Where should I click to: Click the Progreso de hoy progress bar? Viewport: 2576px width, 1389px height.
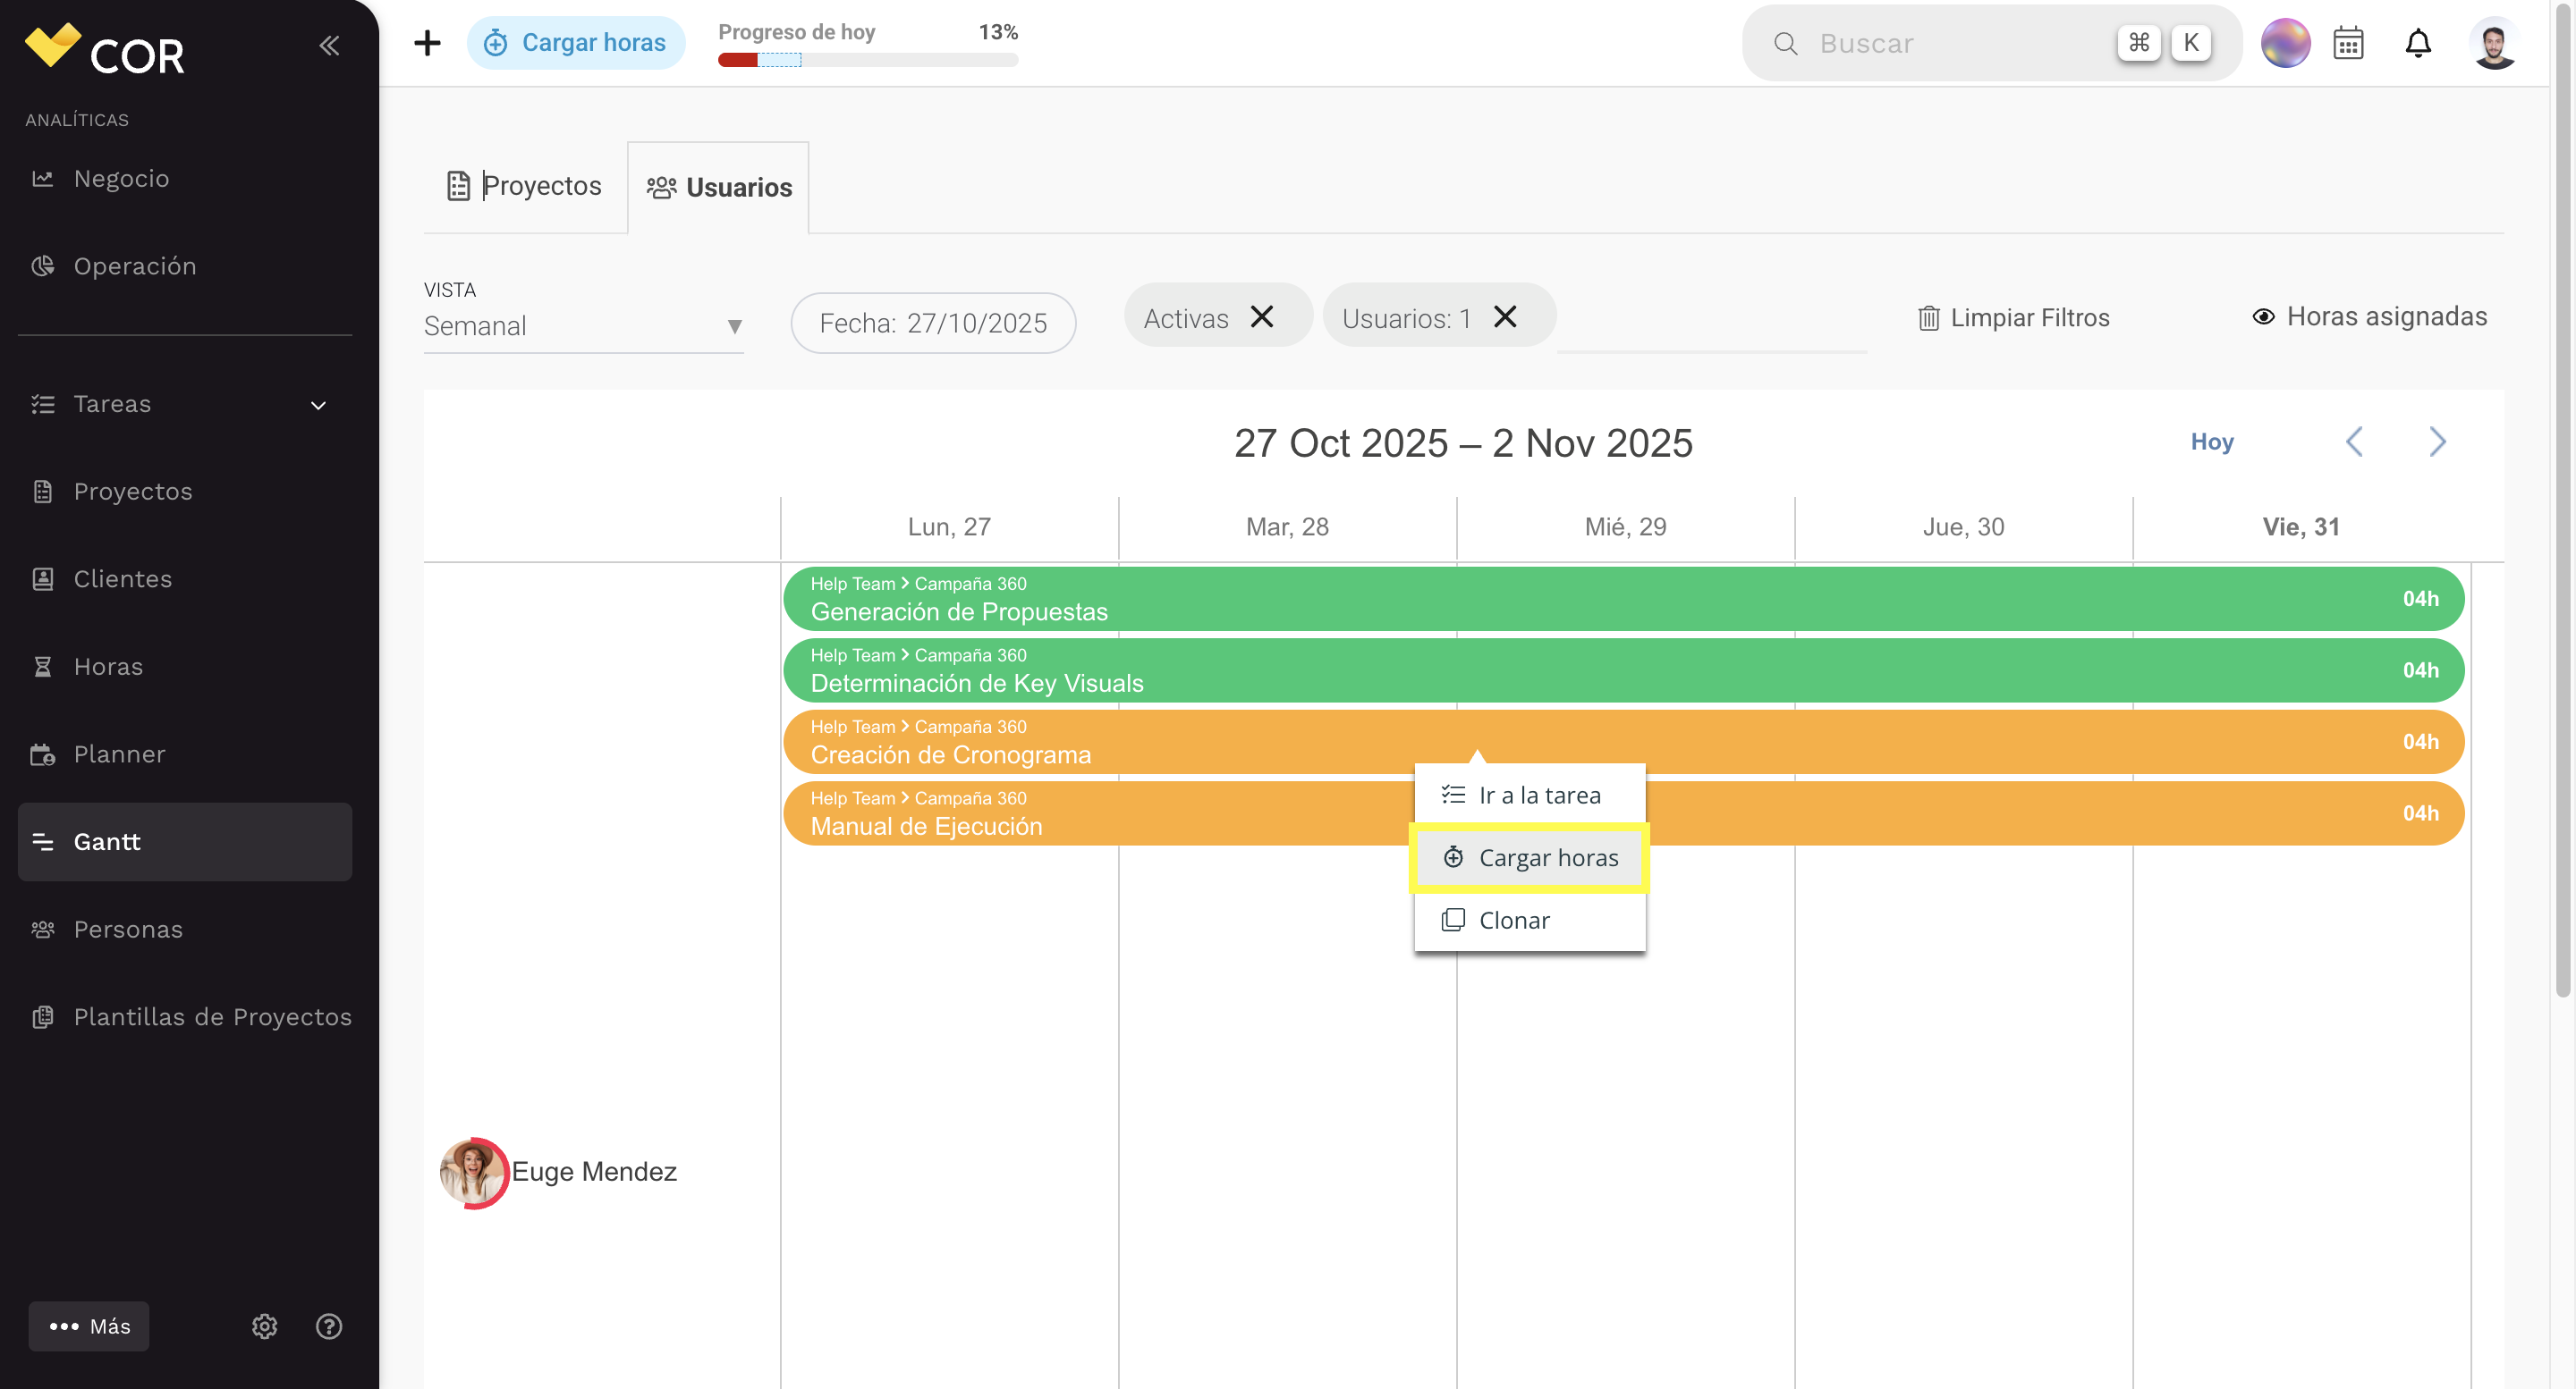pyautogui.click(x=868, y=60)
